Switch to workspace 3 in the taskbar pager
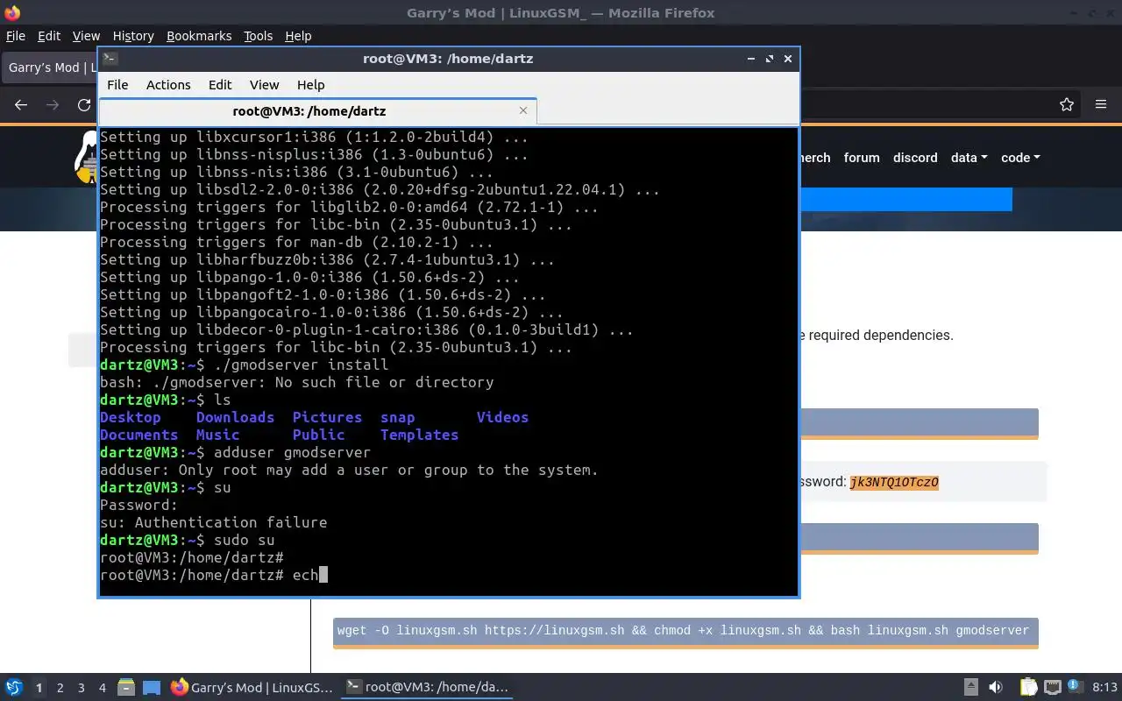Screen dimensions: 1122x701 point(81,688)
